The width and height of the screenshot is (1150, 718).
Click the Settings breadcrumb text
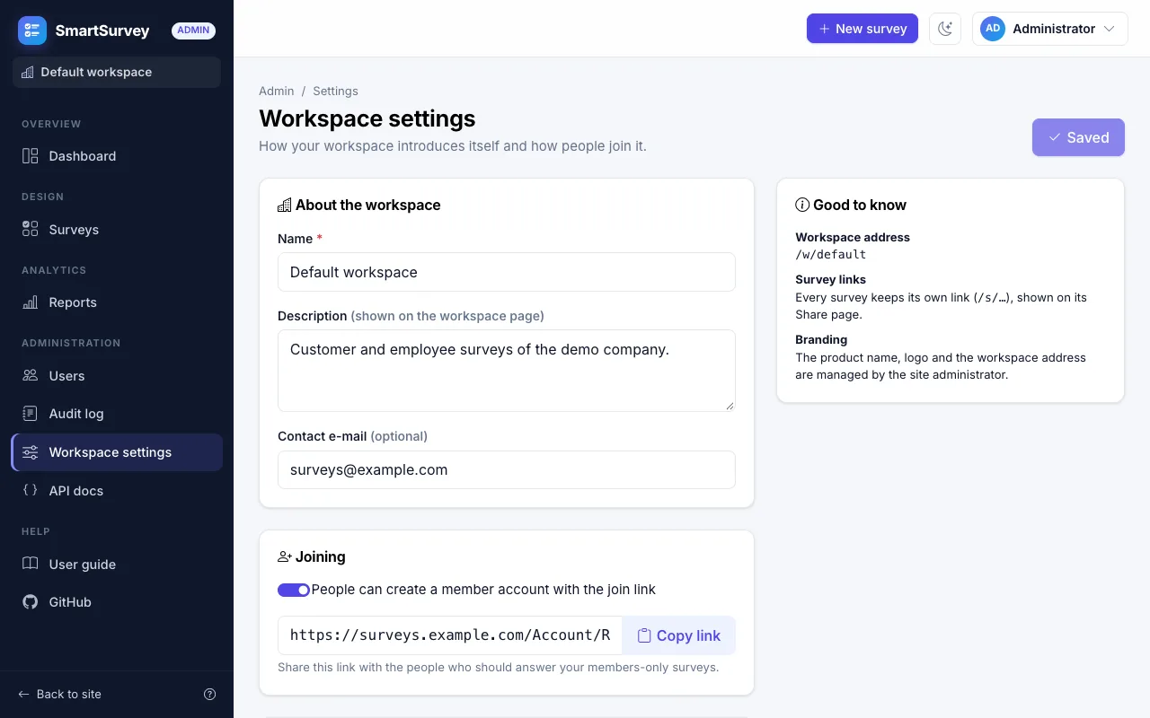click(x=335, y=91)
